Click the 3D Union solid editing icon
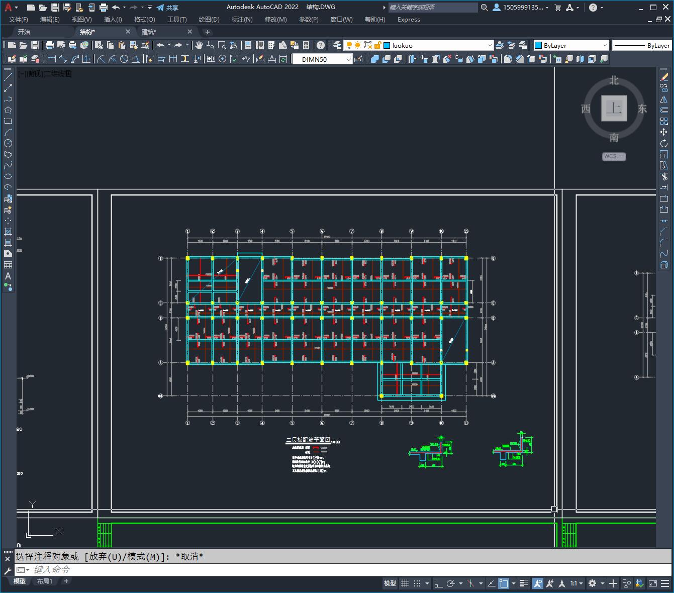 (375, 59)
